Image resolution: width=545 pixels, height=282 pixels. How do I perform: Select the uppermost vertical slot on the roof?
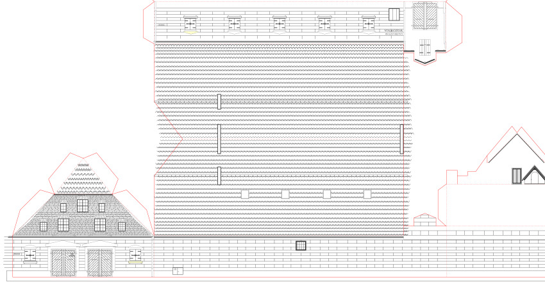[219, 101]
